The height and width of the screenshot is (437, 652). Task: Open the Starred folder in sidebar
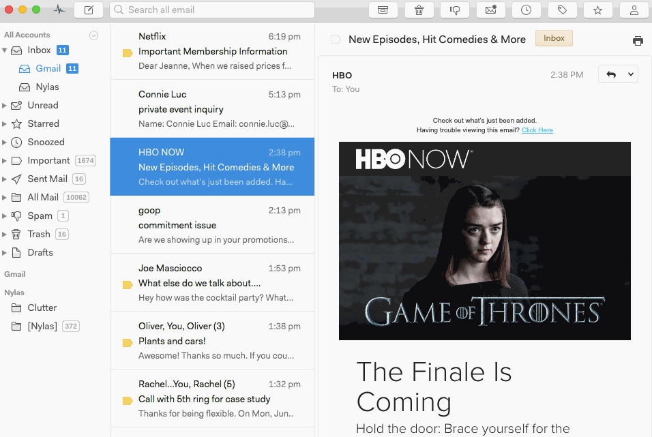pyautogui.click(x=43, y=123)
